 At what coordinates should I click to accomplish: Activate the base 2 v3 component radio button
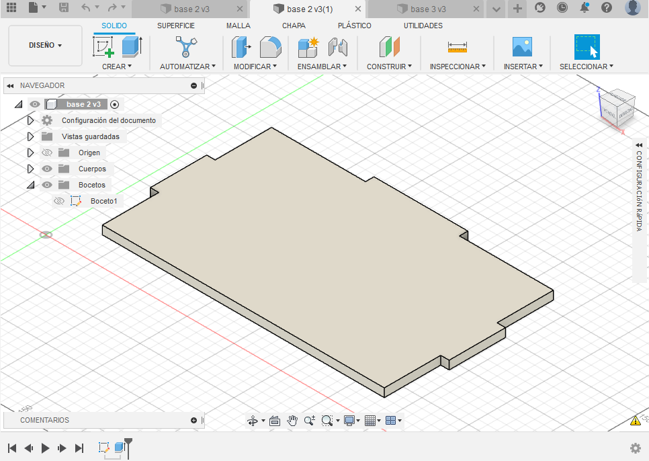point(115,104)
